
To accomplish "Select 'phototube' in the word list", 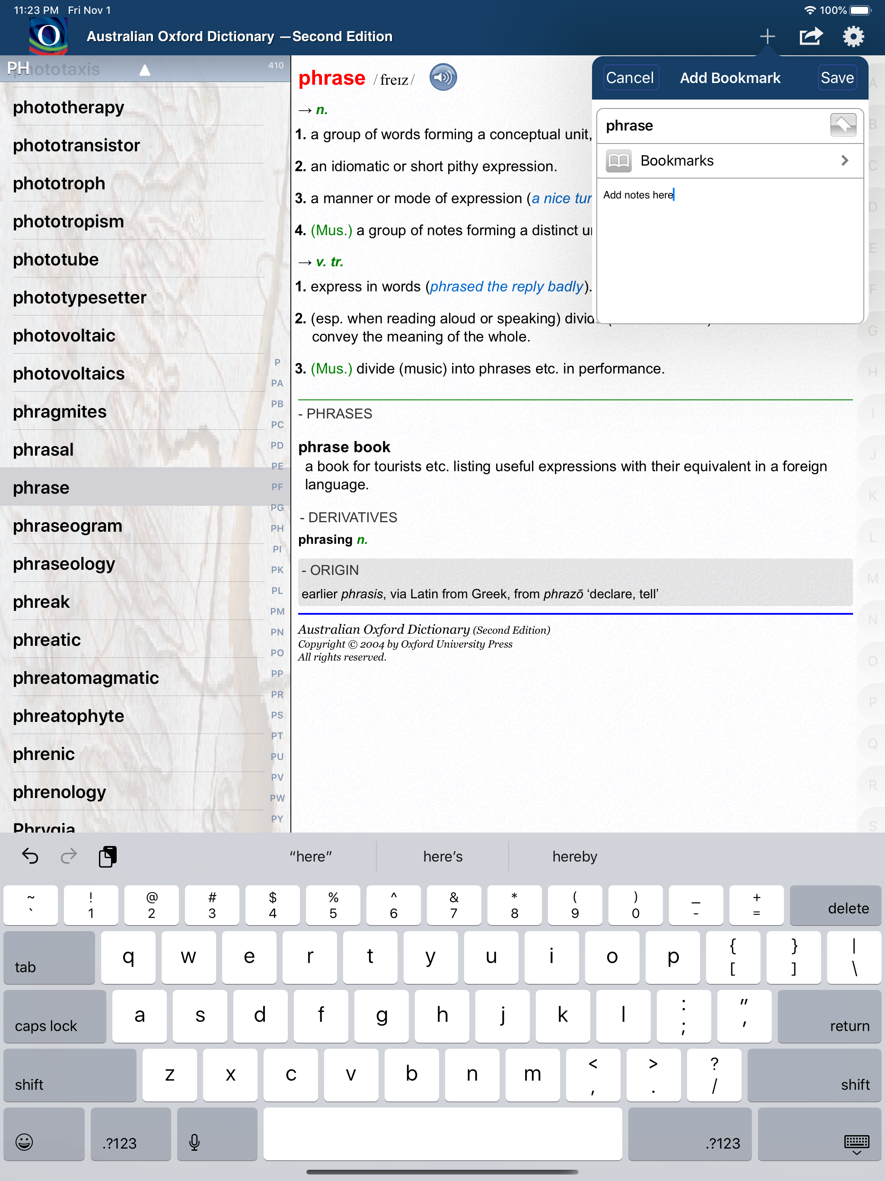I will pos(139,259).
